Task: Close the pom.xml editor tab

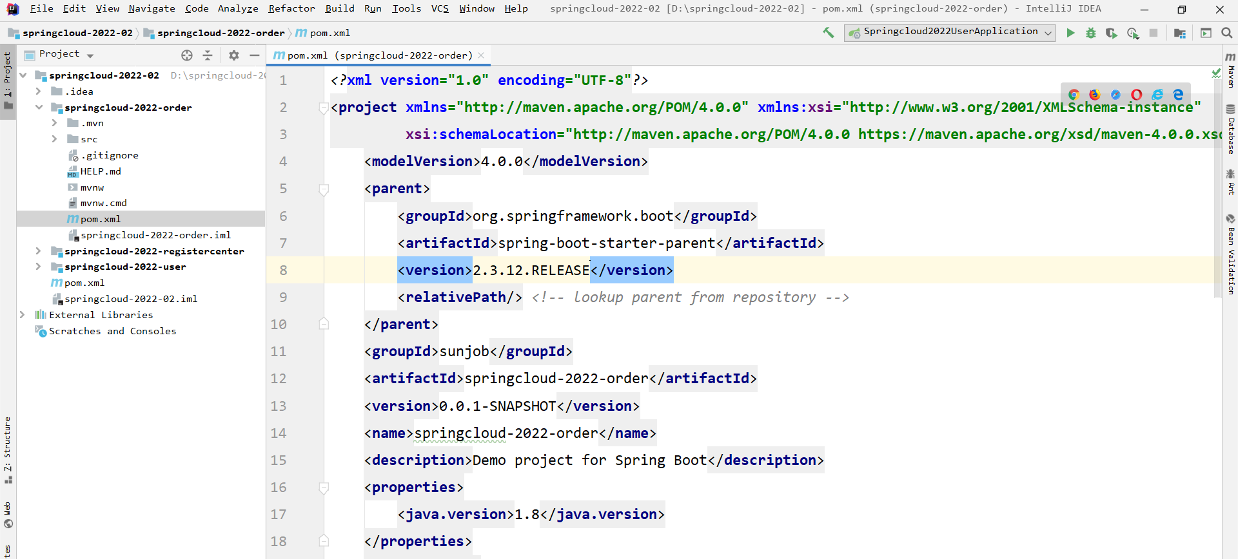Action: 481,55
